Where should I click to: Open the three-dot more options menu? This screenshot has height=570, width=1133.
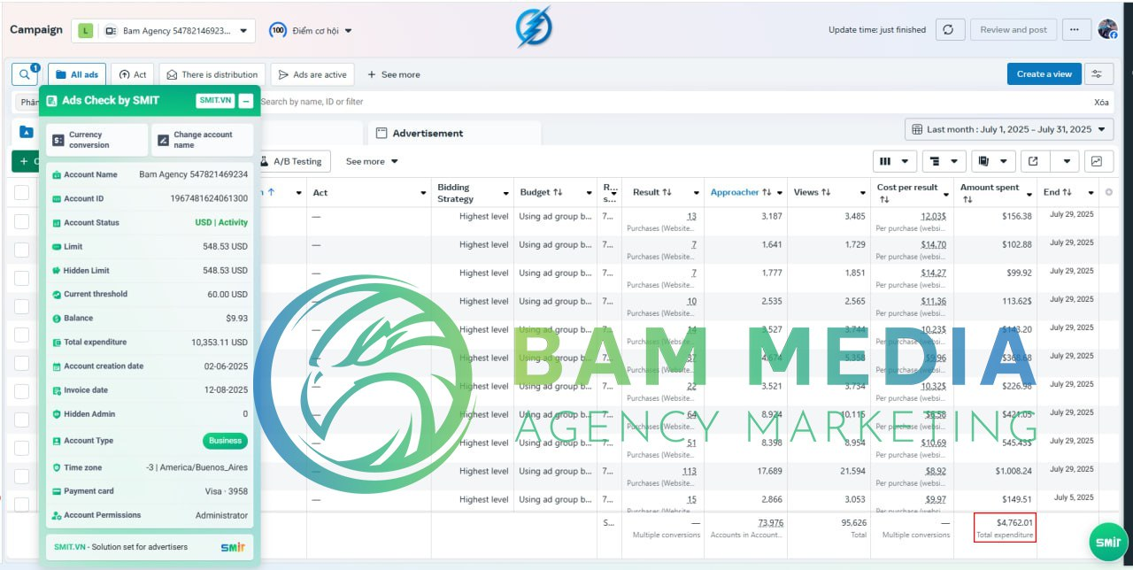click(1075, 29)
